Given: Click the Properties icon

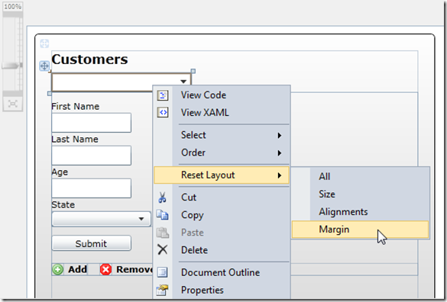Looking at the screenshot, I should pyautogui.click(x=162, y=290).
